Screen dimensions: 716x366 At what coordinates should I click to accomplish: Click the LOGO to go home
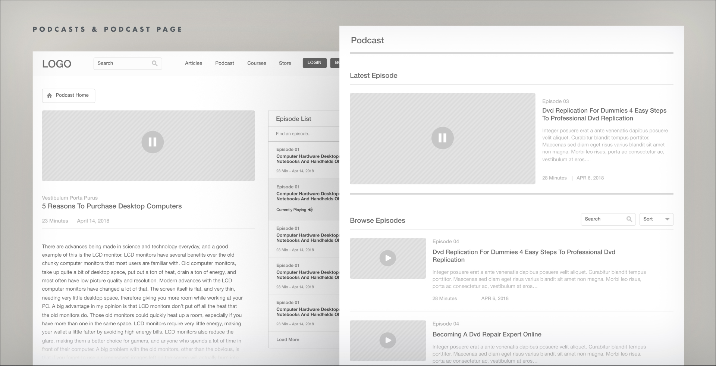coord(57,64)
